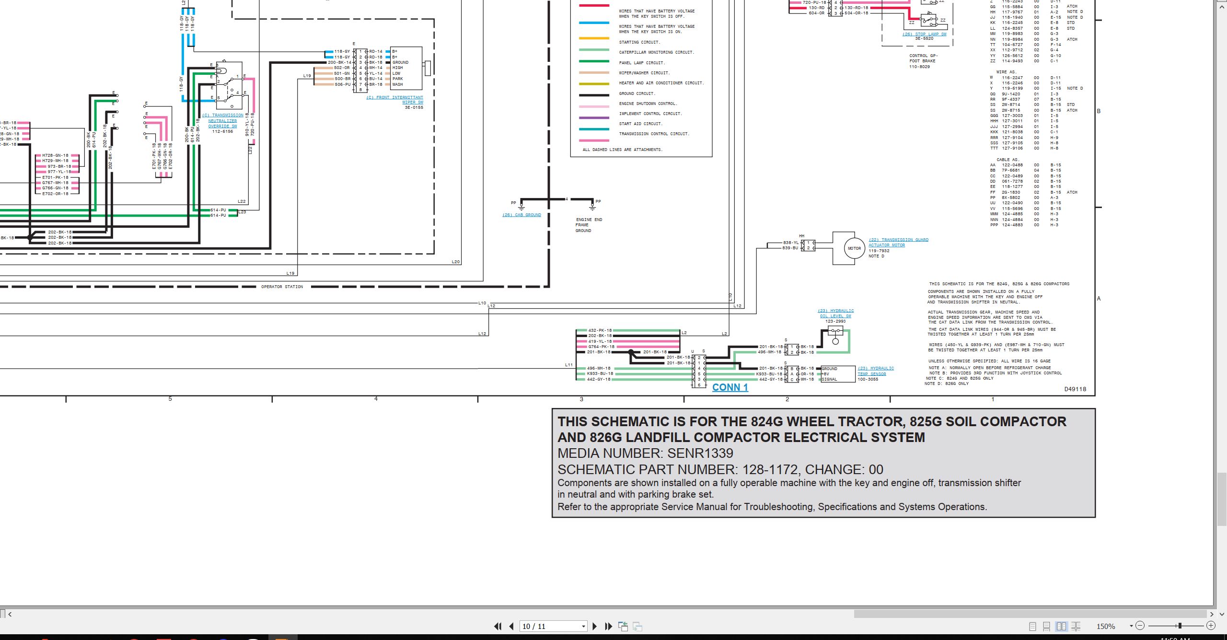The image size is (1227, 640).
Task: Click the 'STARTING CIRCUIT.' legend entry
Action: 639,42
